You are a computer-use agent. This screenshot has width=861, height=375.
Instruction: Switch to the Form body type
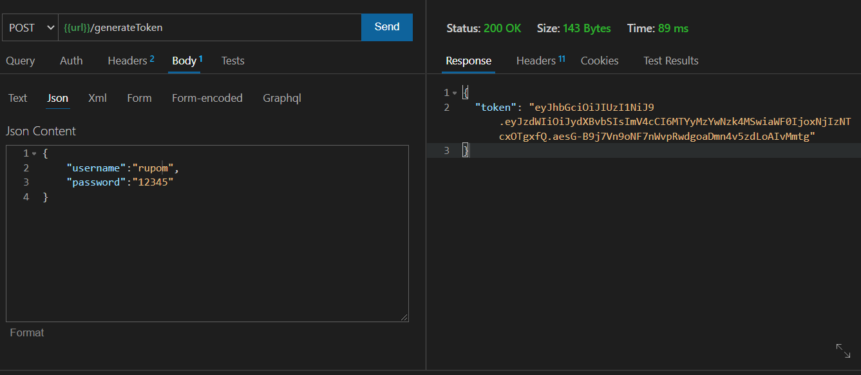(x=139, y=98)
